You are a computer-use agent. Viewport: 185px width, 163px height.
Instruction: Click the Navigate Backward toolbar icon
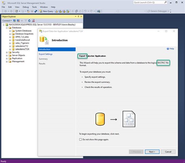pyautogui.click(x=5, y=11)
